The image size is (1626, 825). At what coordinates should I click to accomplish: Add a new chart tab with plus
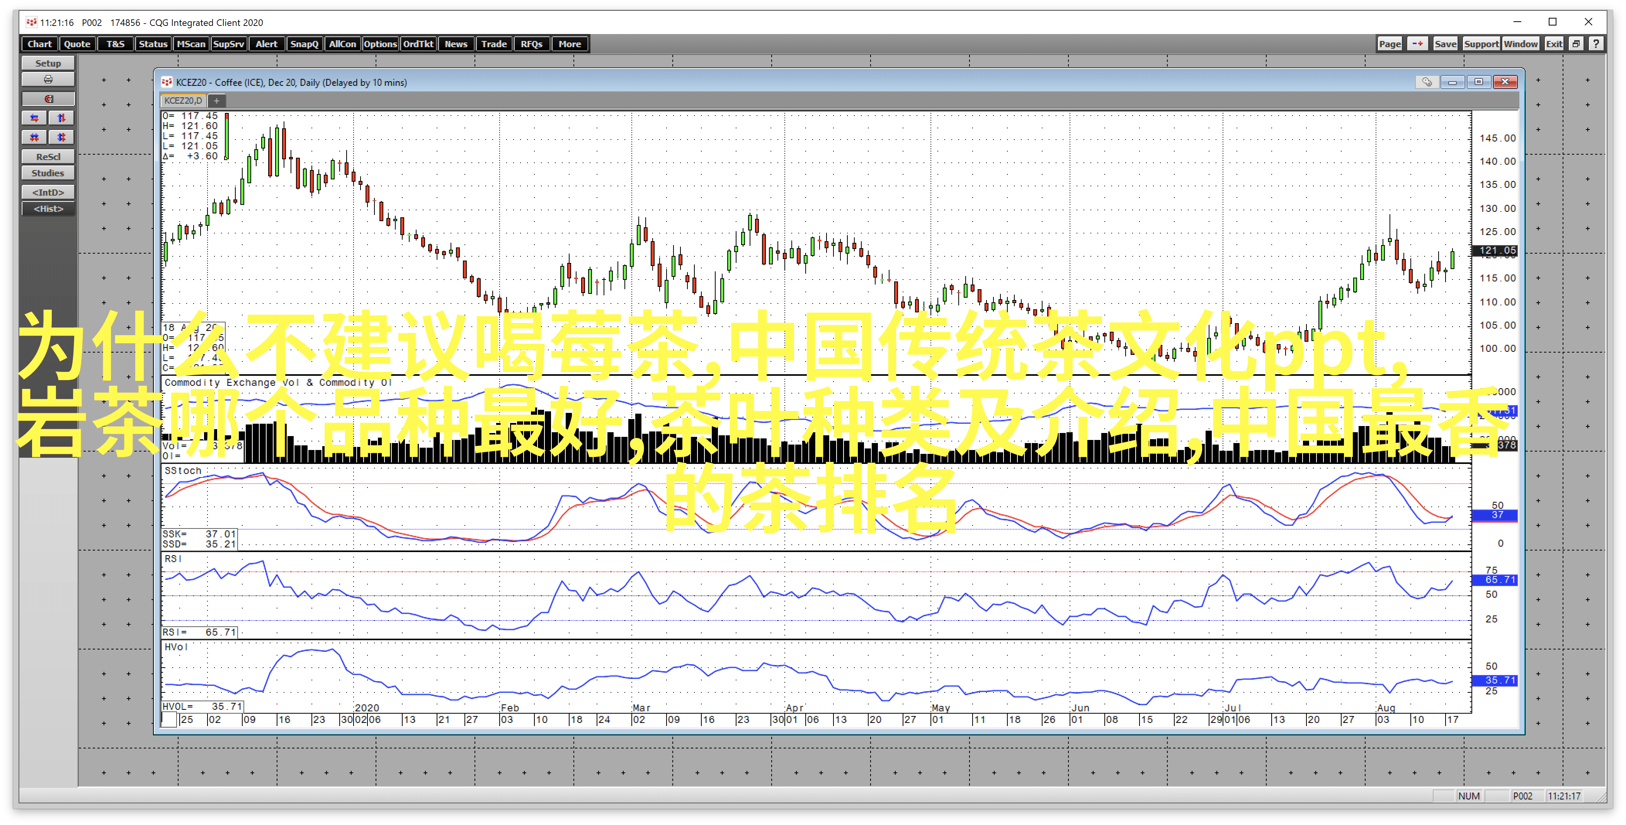(x=216, y=101)
